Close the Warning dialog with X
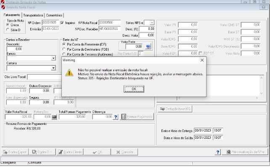The width and height of the screenshot is (270, 167). pos(202,60)
